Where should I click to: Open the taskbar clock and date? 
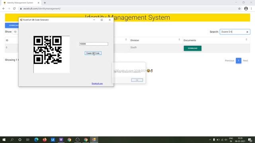pos(240,139)
